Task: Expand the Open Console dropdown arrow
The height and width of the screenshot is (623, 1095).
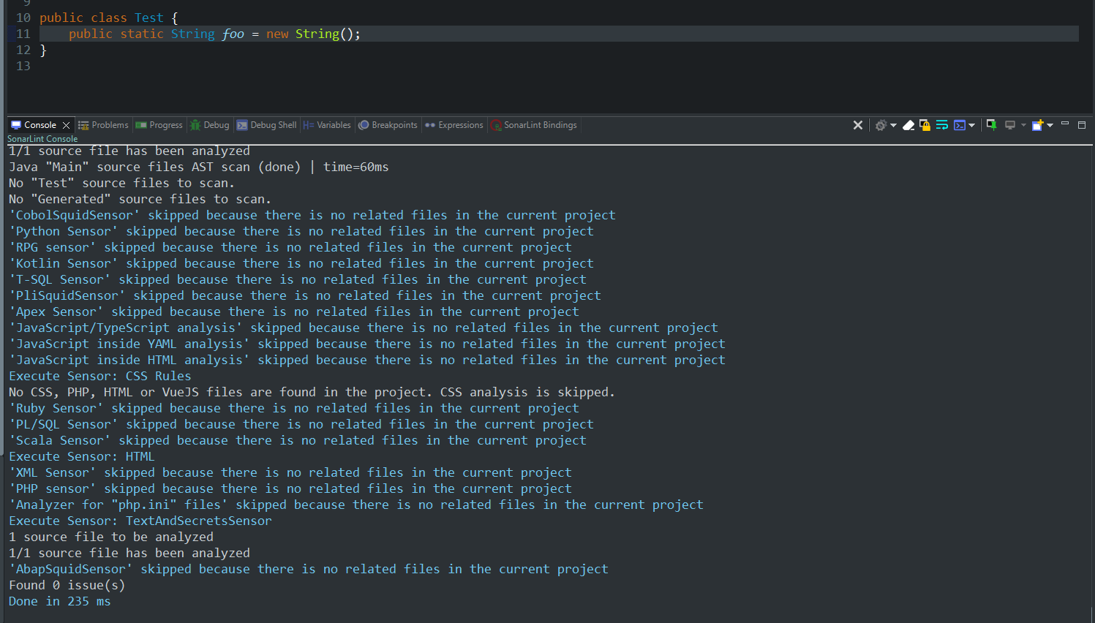Action: coord(1050,126)
